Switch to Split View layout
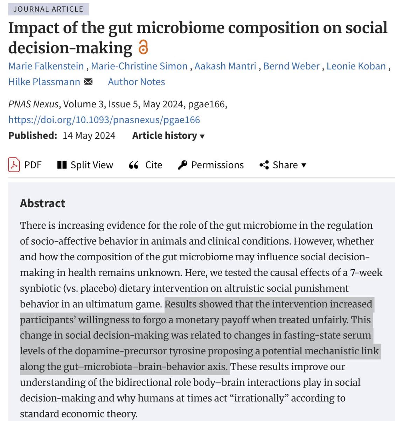Image resolution: width=395 pixels, height=421 pixels. click(x=92, y=165)
